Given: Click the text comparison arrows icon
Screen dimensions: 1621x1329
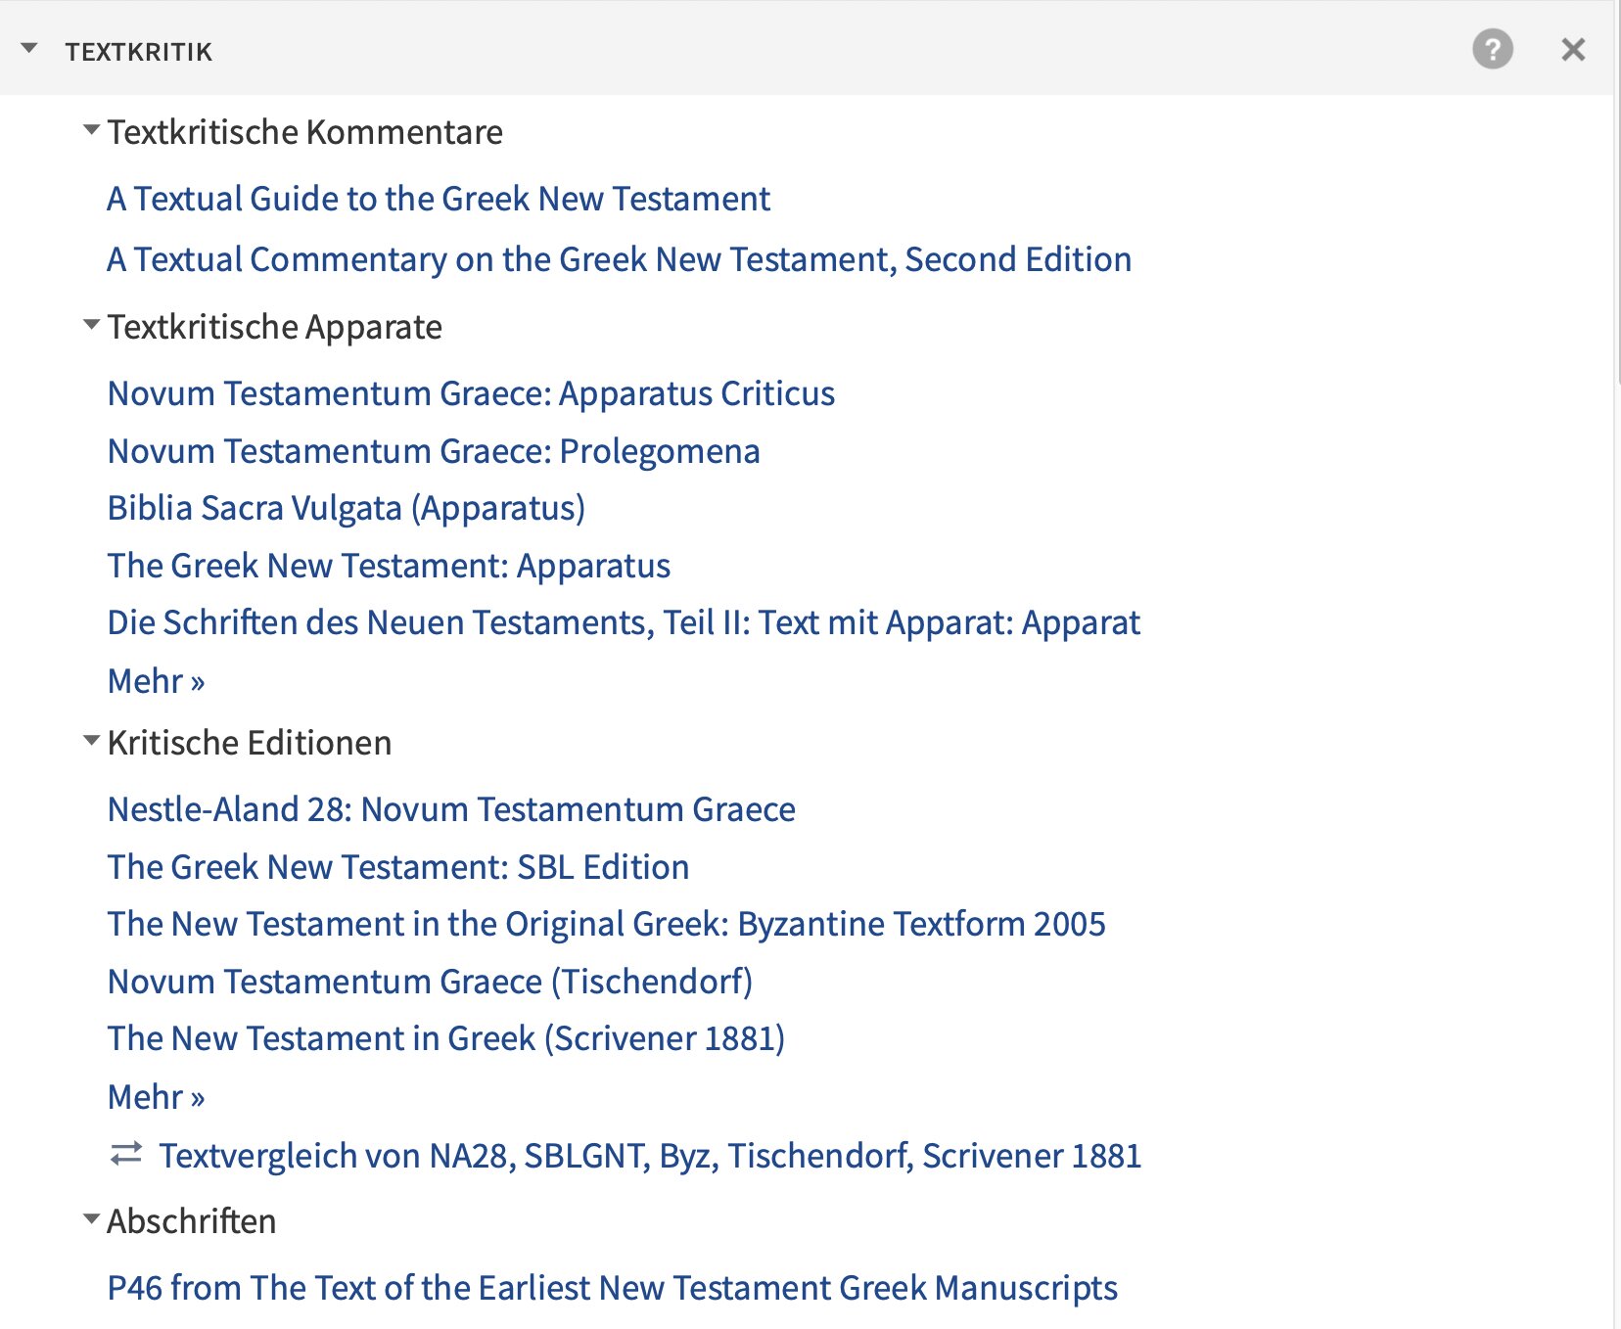Looking at the screenshot, I should pos(126,1154).
